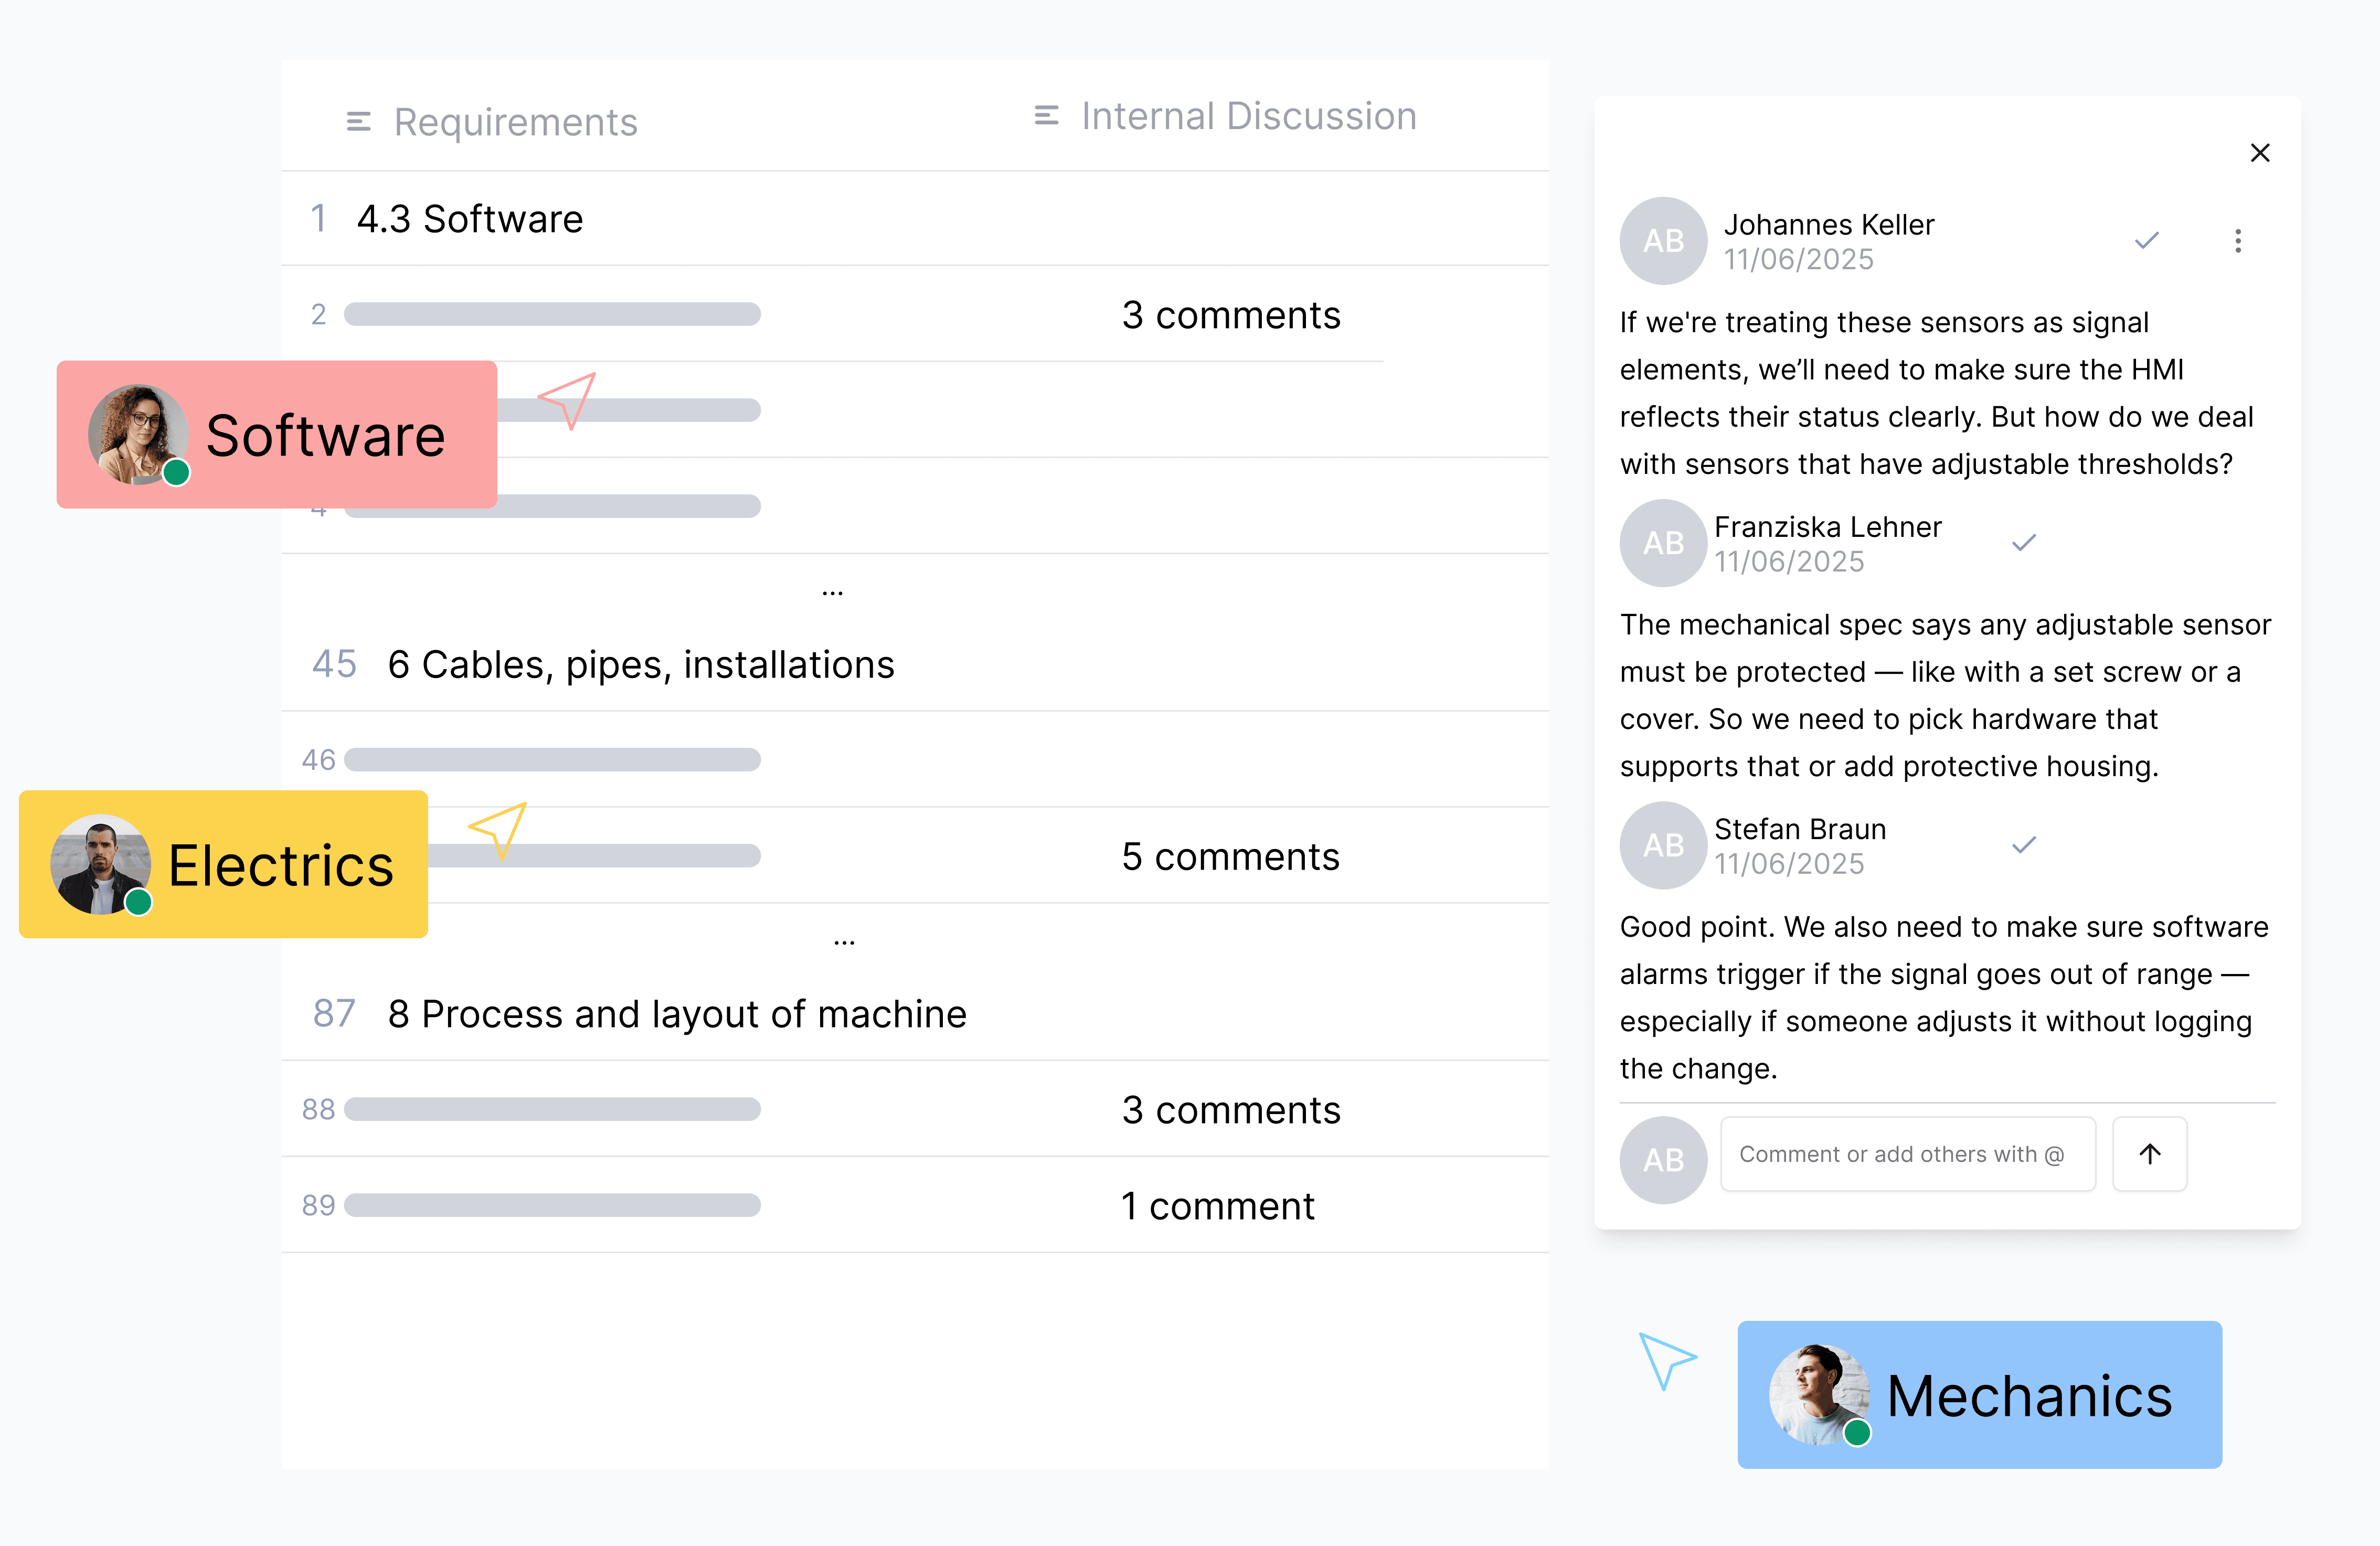Open the 5 comments thread
The width and height of the screenshot is (2380, 1546).
click(x=1230, y=857)
